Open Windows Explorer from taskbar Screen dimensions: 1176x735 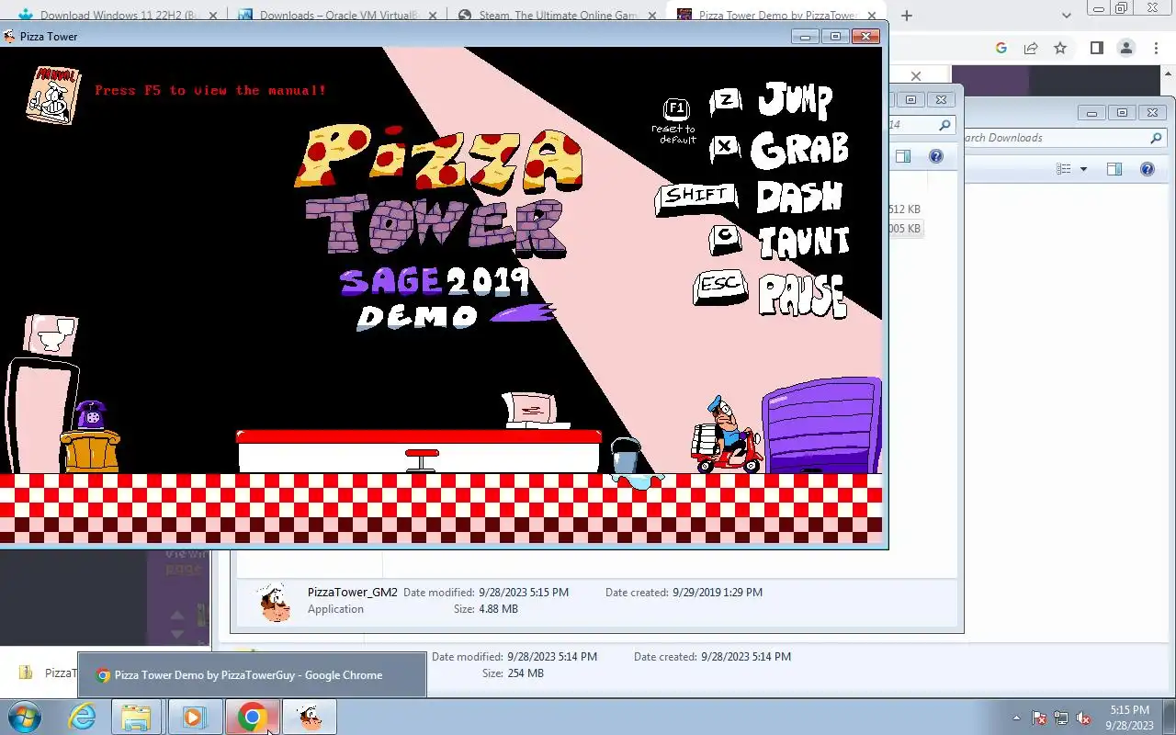coord(136,717)
